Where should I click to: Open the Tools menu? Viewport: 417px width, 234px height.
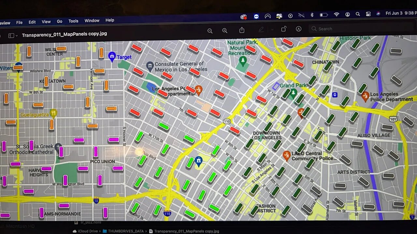tap(73, 21)
